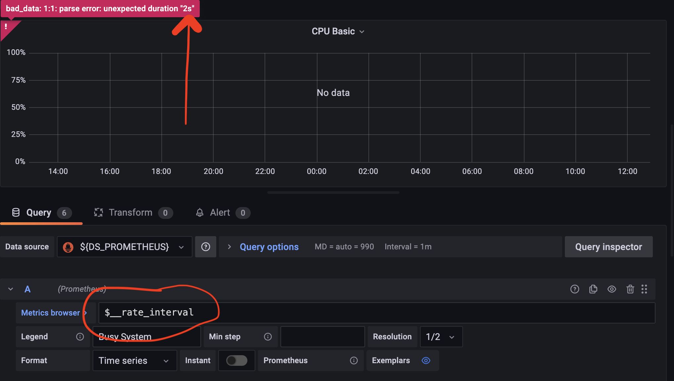Open the ${DS_PROMETHEUS} data source dropdown
The image size is (674, 381).
pyautogui.click(x=124, y=246)
